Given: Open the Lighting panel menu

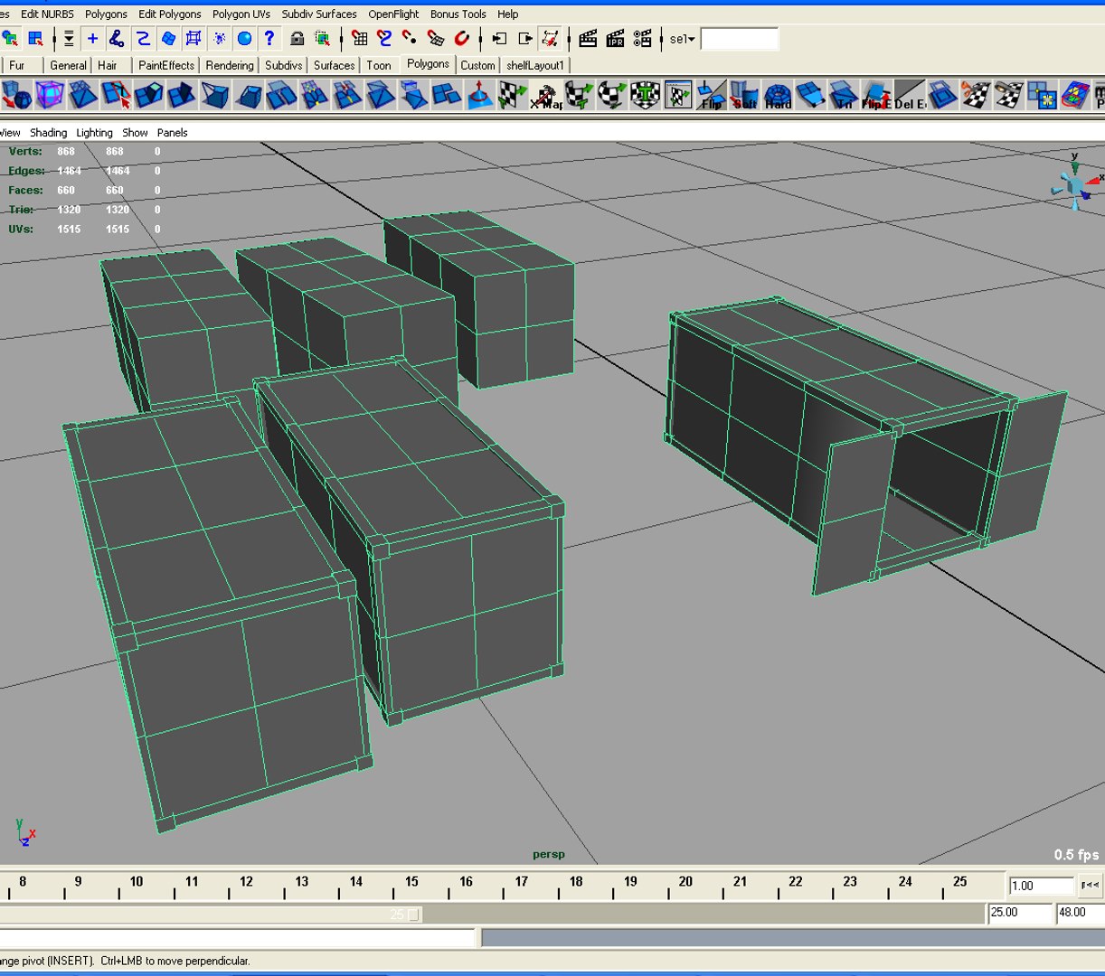Looking at the screenshot, I should pyautogui.click(x=94, y=132).
